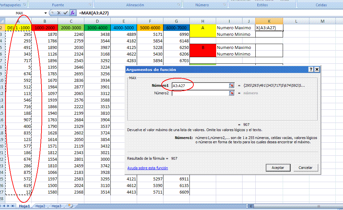The height and width of the screenshot is (210, 343).
Task: Jump to last sheet with navigation arrow
Action: tap(13, 206)
